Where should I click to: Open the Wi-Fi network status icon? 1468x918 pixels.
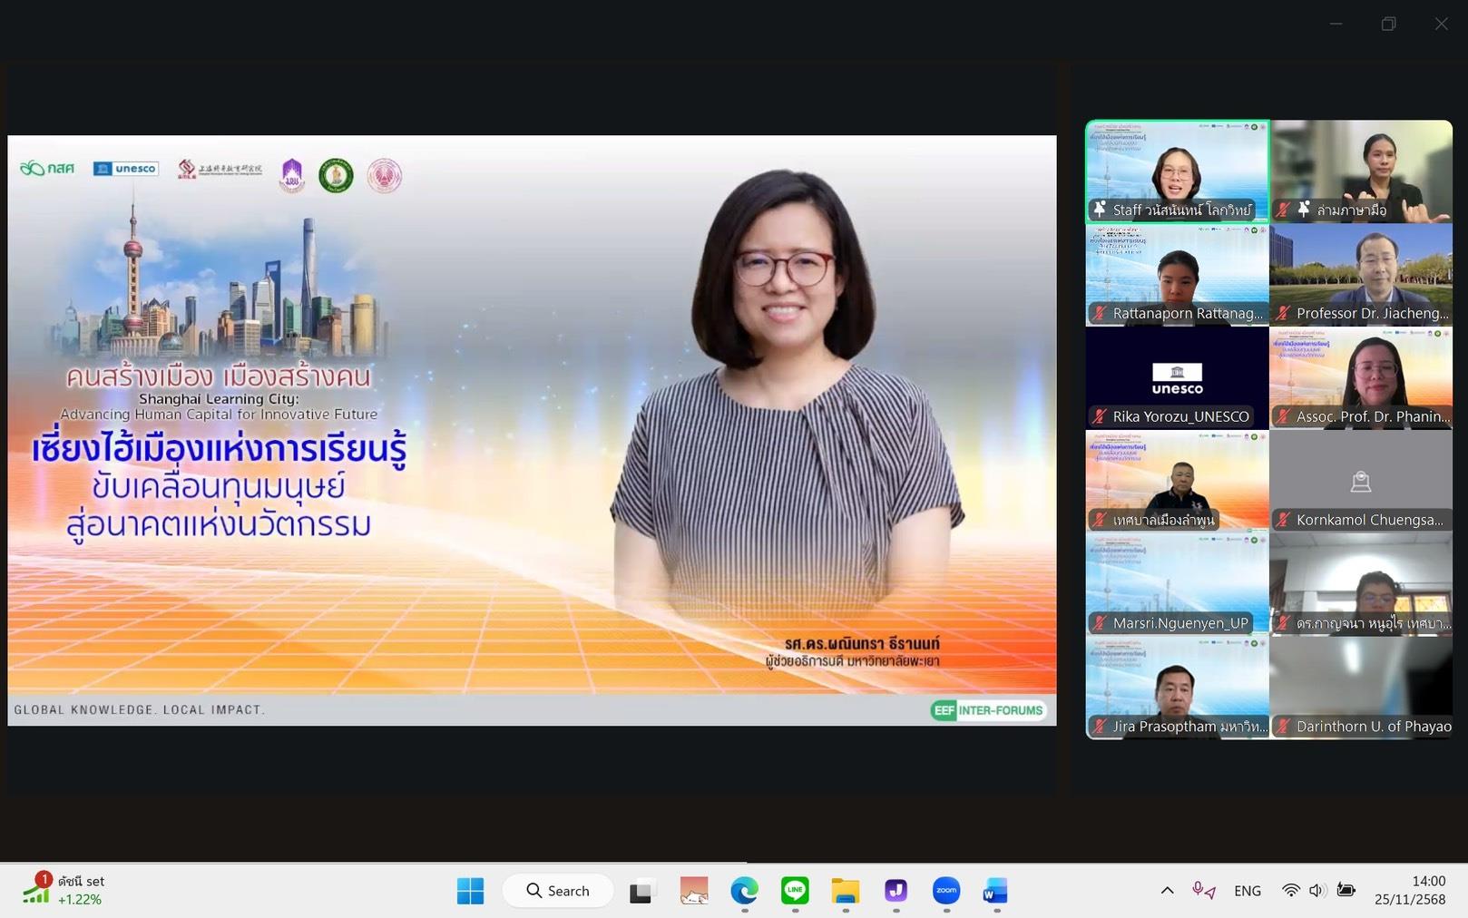pyautogui.click(x=1290, y=891)
